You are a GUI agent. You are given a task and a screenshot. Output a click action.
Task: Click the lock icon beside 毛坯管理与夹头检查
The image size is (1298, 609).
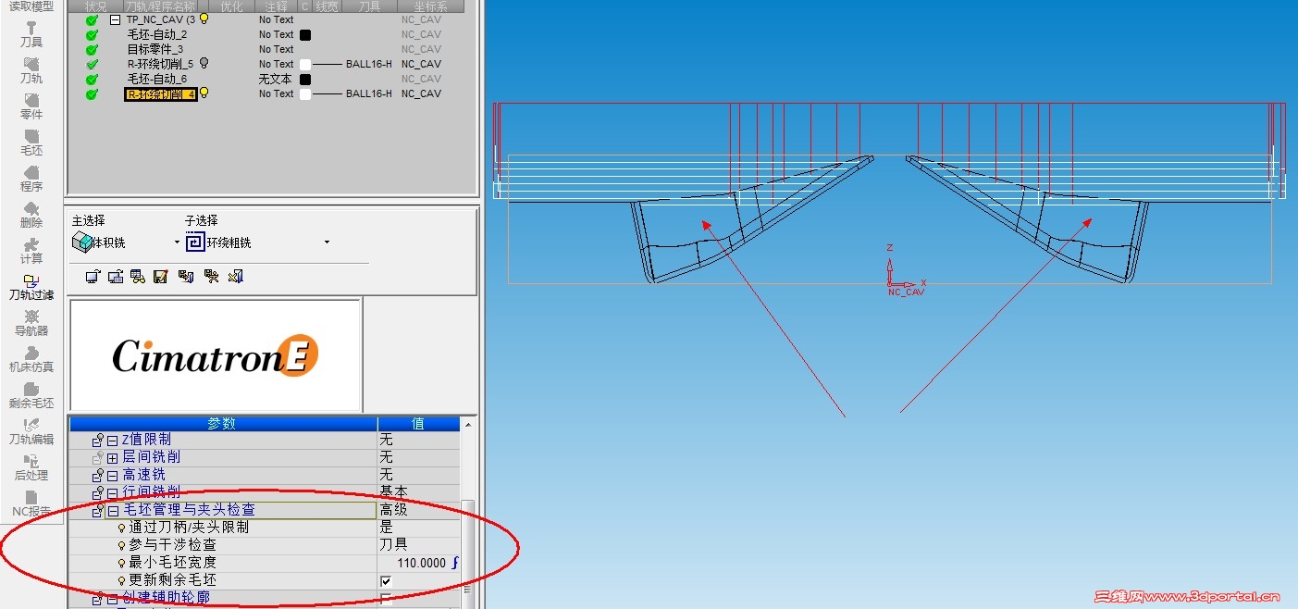(97, 510)
